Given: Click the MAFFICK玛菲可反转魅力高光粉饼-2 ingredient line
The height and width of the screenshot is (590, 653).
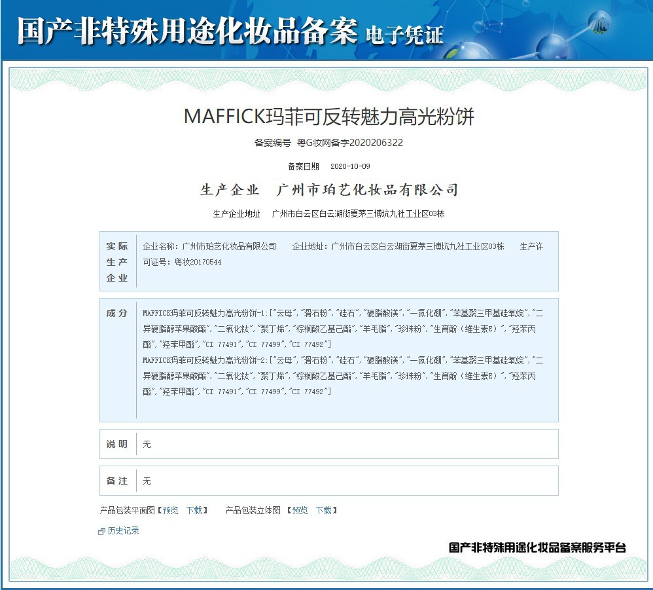Looking at the screenshot, I should point(343,376).
